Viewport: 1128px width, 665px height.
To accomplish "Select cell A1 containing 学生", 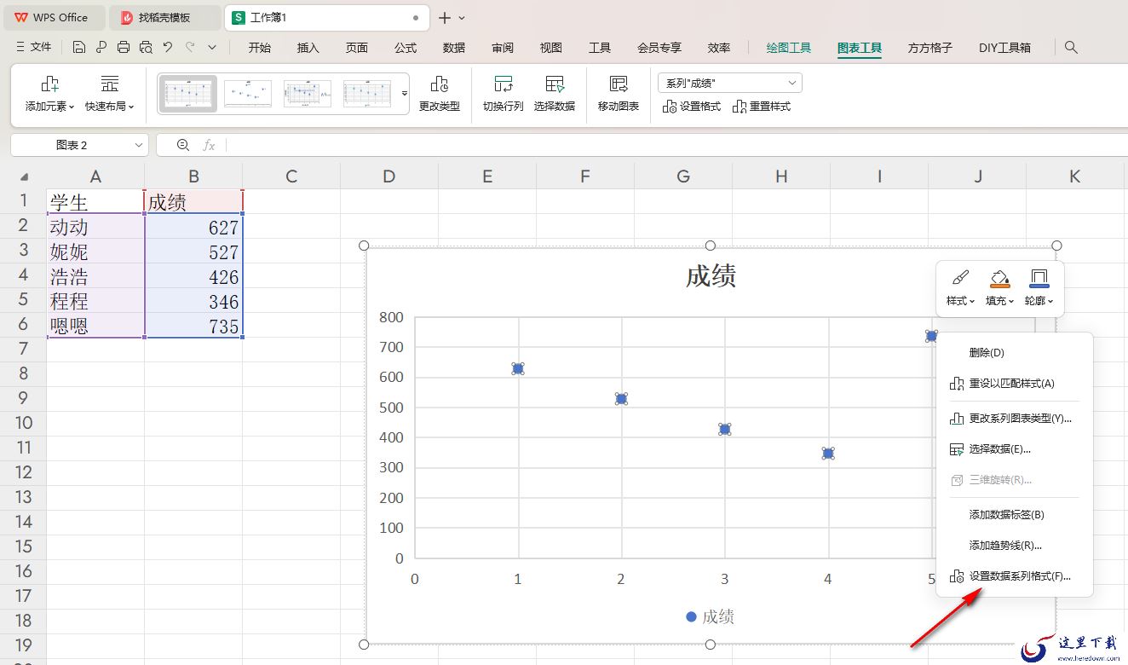I will pyautogui.click(x=95, y=202).
